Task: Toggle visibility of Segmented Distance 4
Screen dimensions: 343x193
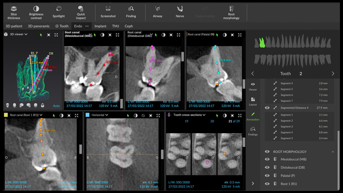Action: (267, 108)
